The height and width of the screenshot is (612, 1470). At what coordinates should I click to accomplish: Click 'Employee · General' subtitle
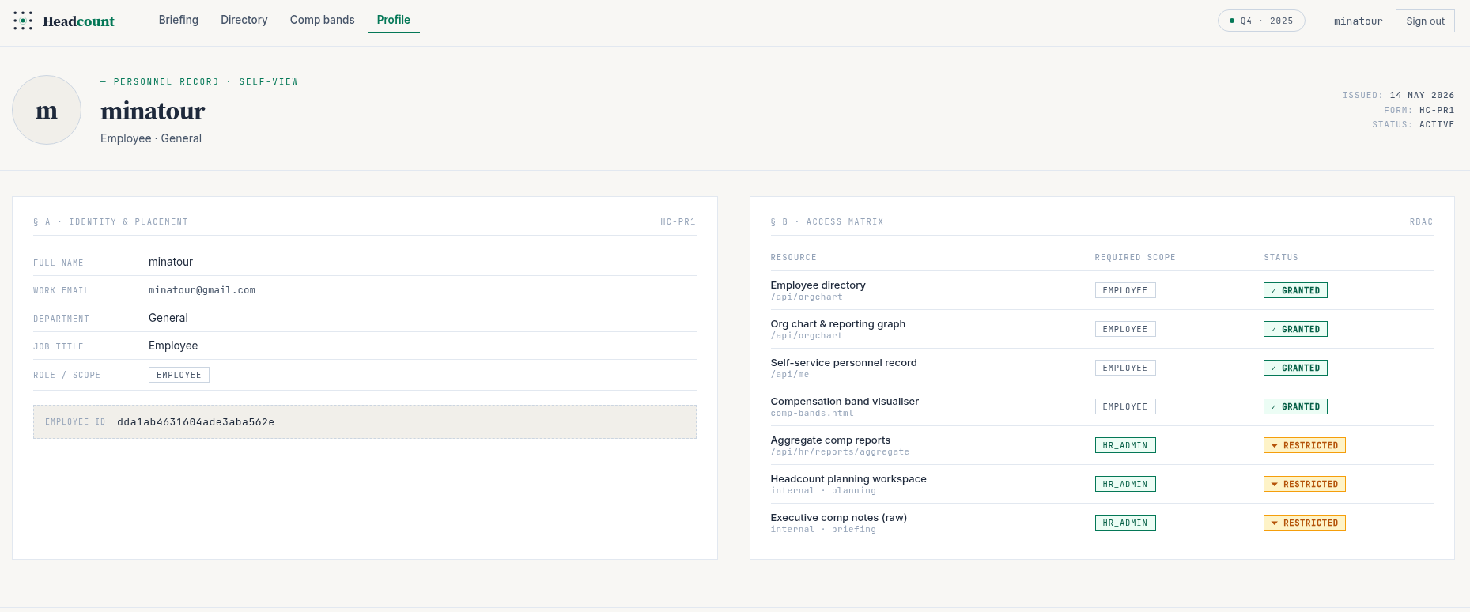(x=151, y=138)
